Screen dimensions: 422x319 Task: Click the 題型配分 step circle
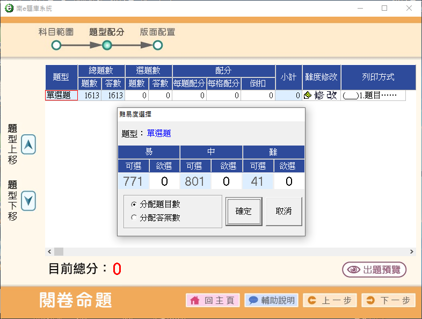107,45
